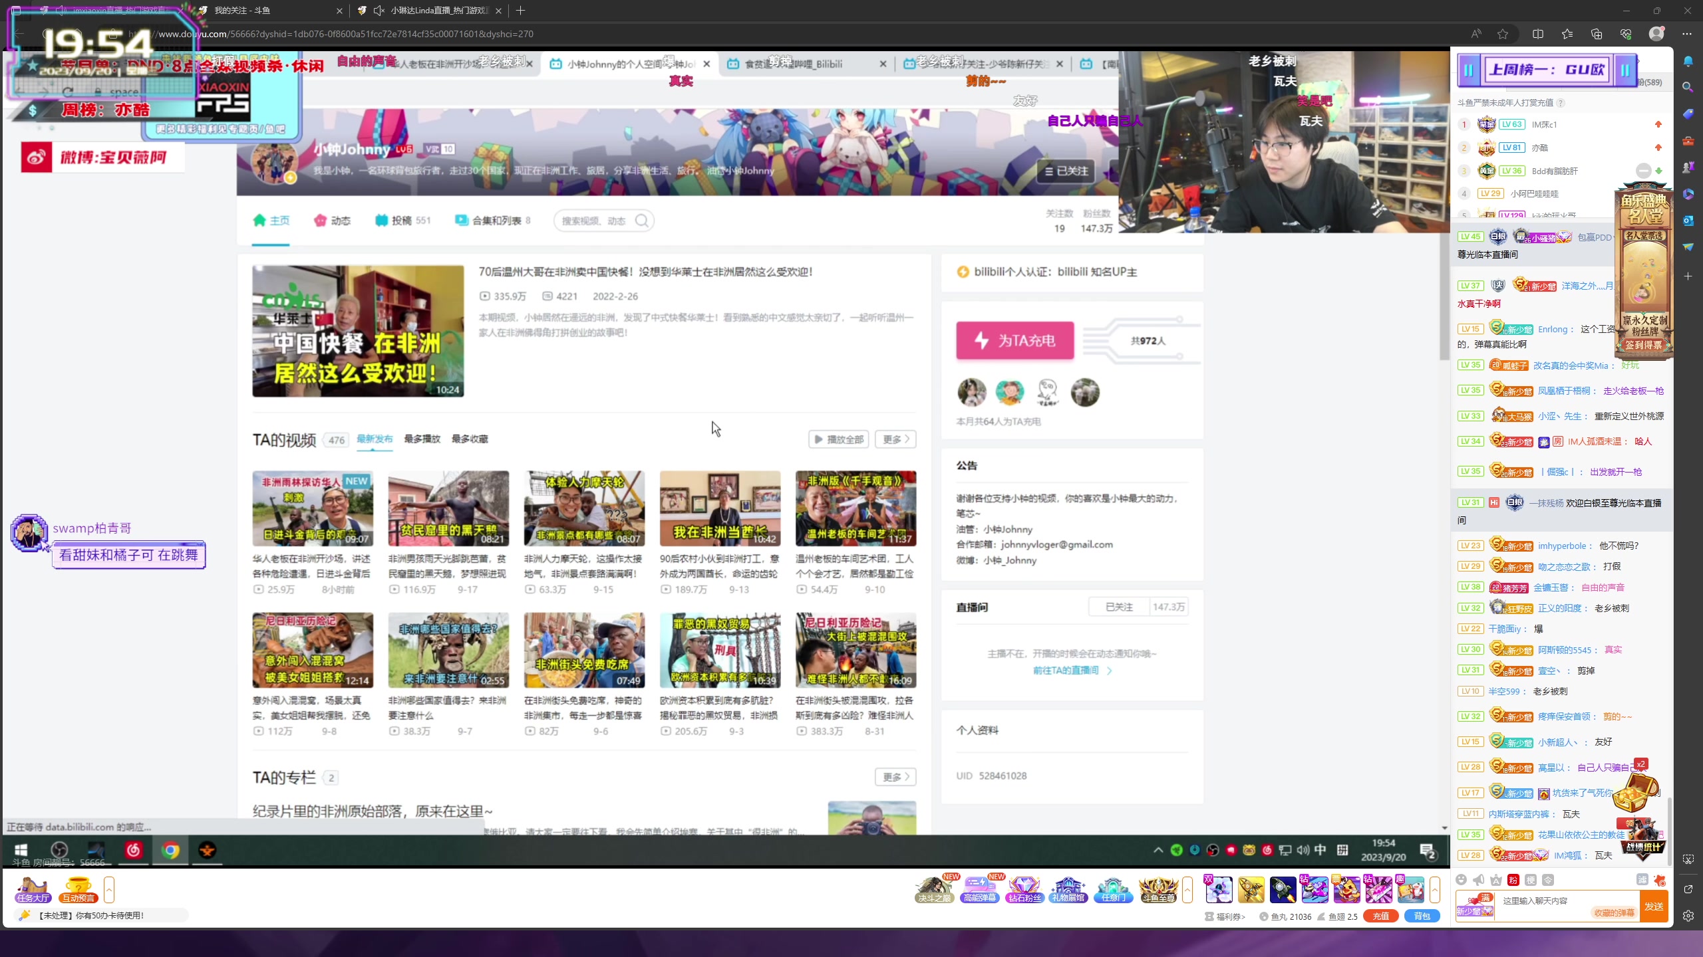The width and height of the screenshot is (1703, 957).
Task: Expand 更多 next to TA的视频
Action: point(894,439)
